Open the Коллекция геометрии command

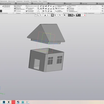tap(30, 11)
